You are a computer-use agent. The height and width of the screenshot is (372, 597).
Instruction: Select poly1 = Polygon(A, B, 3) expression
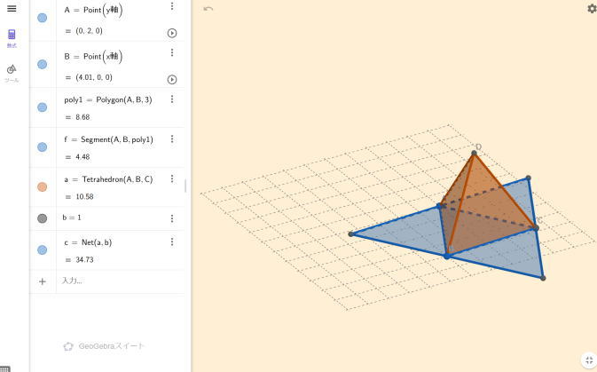[x=108, y=99]
